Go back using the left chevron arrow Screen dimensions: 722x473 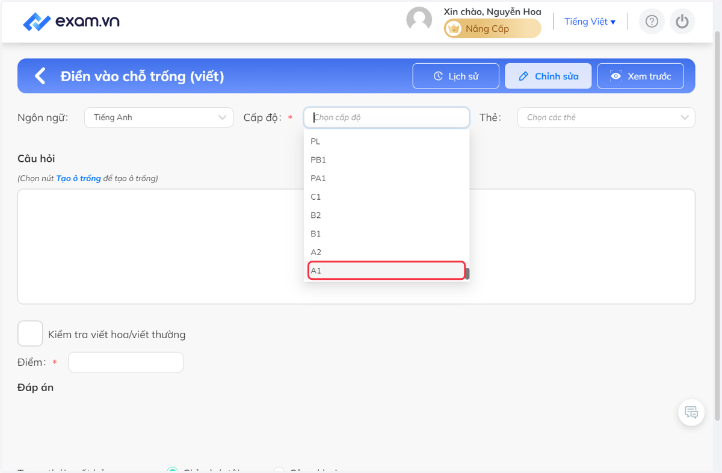click(40, 76)
